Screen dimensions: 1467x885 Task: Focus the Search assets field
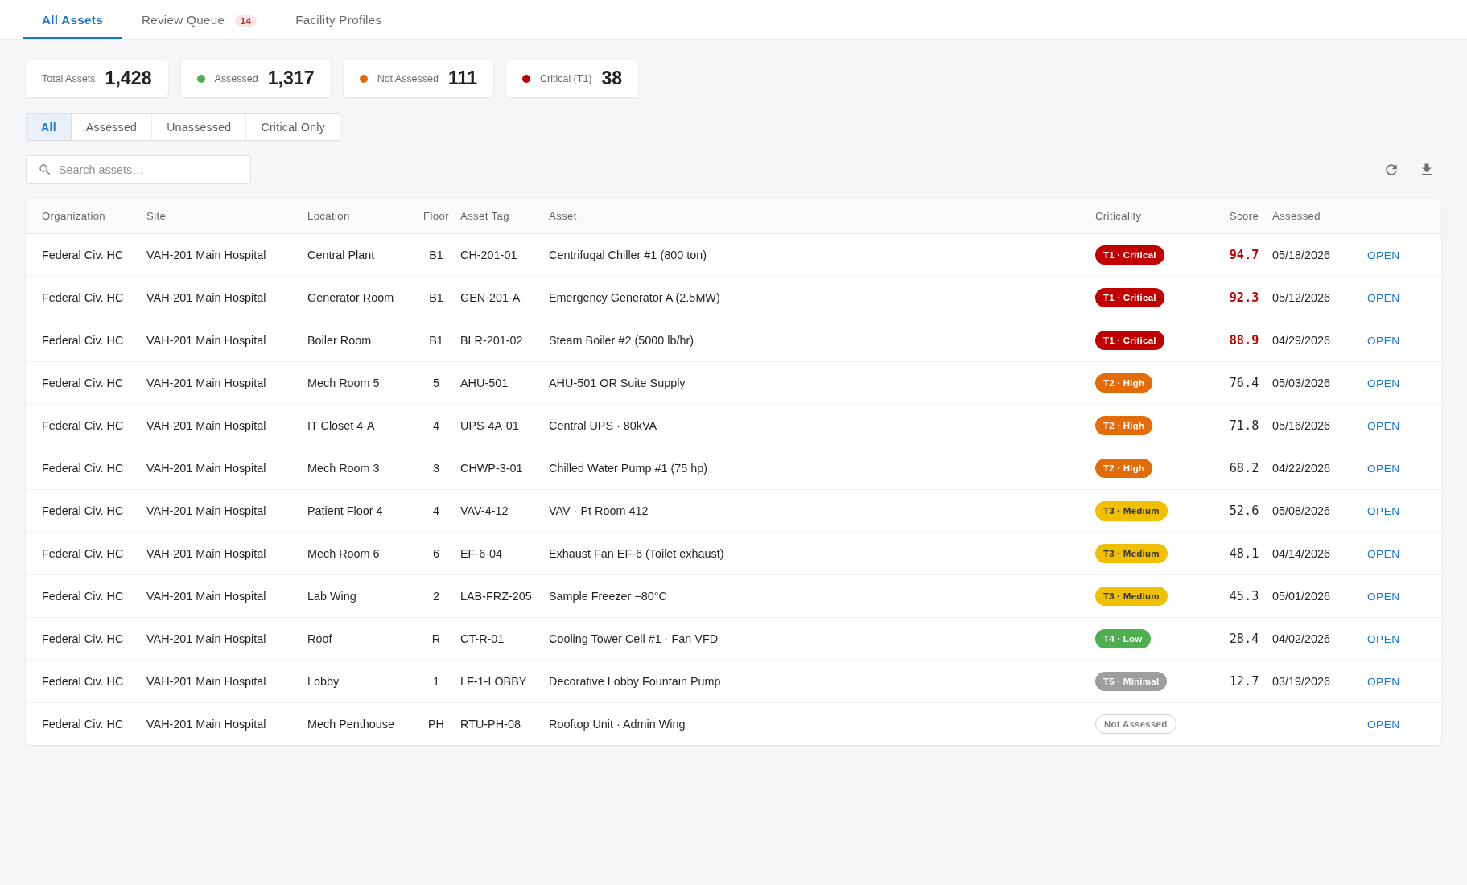(138, 170)
